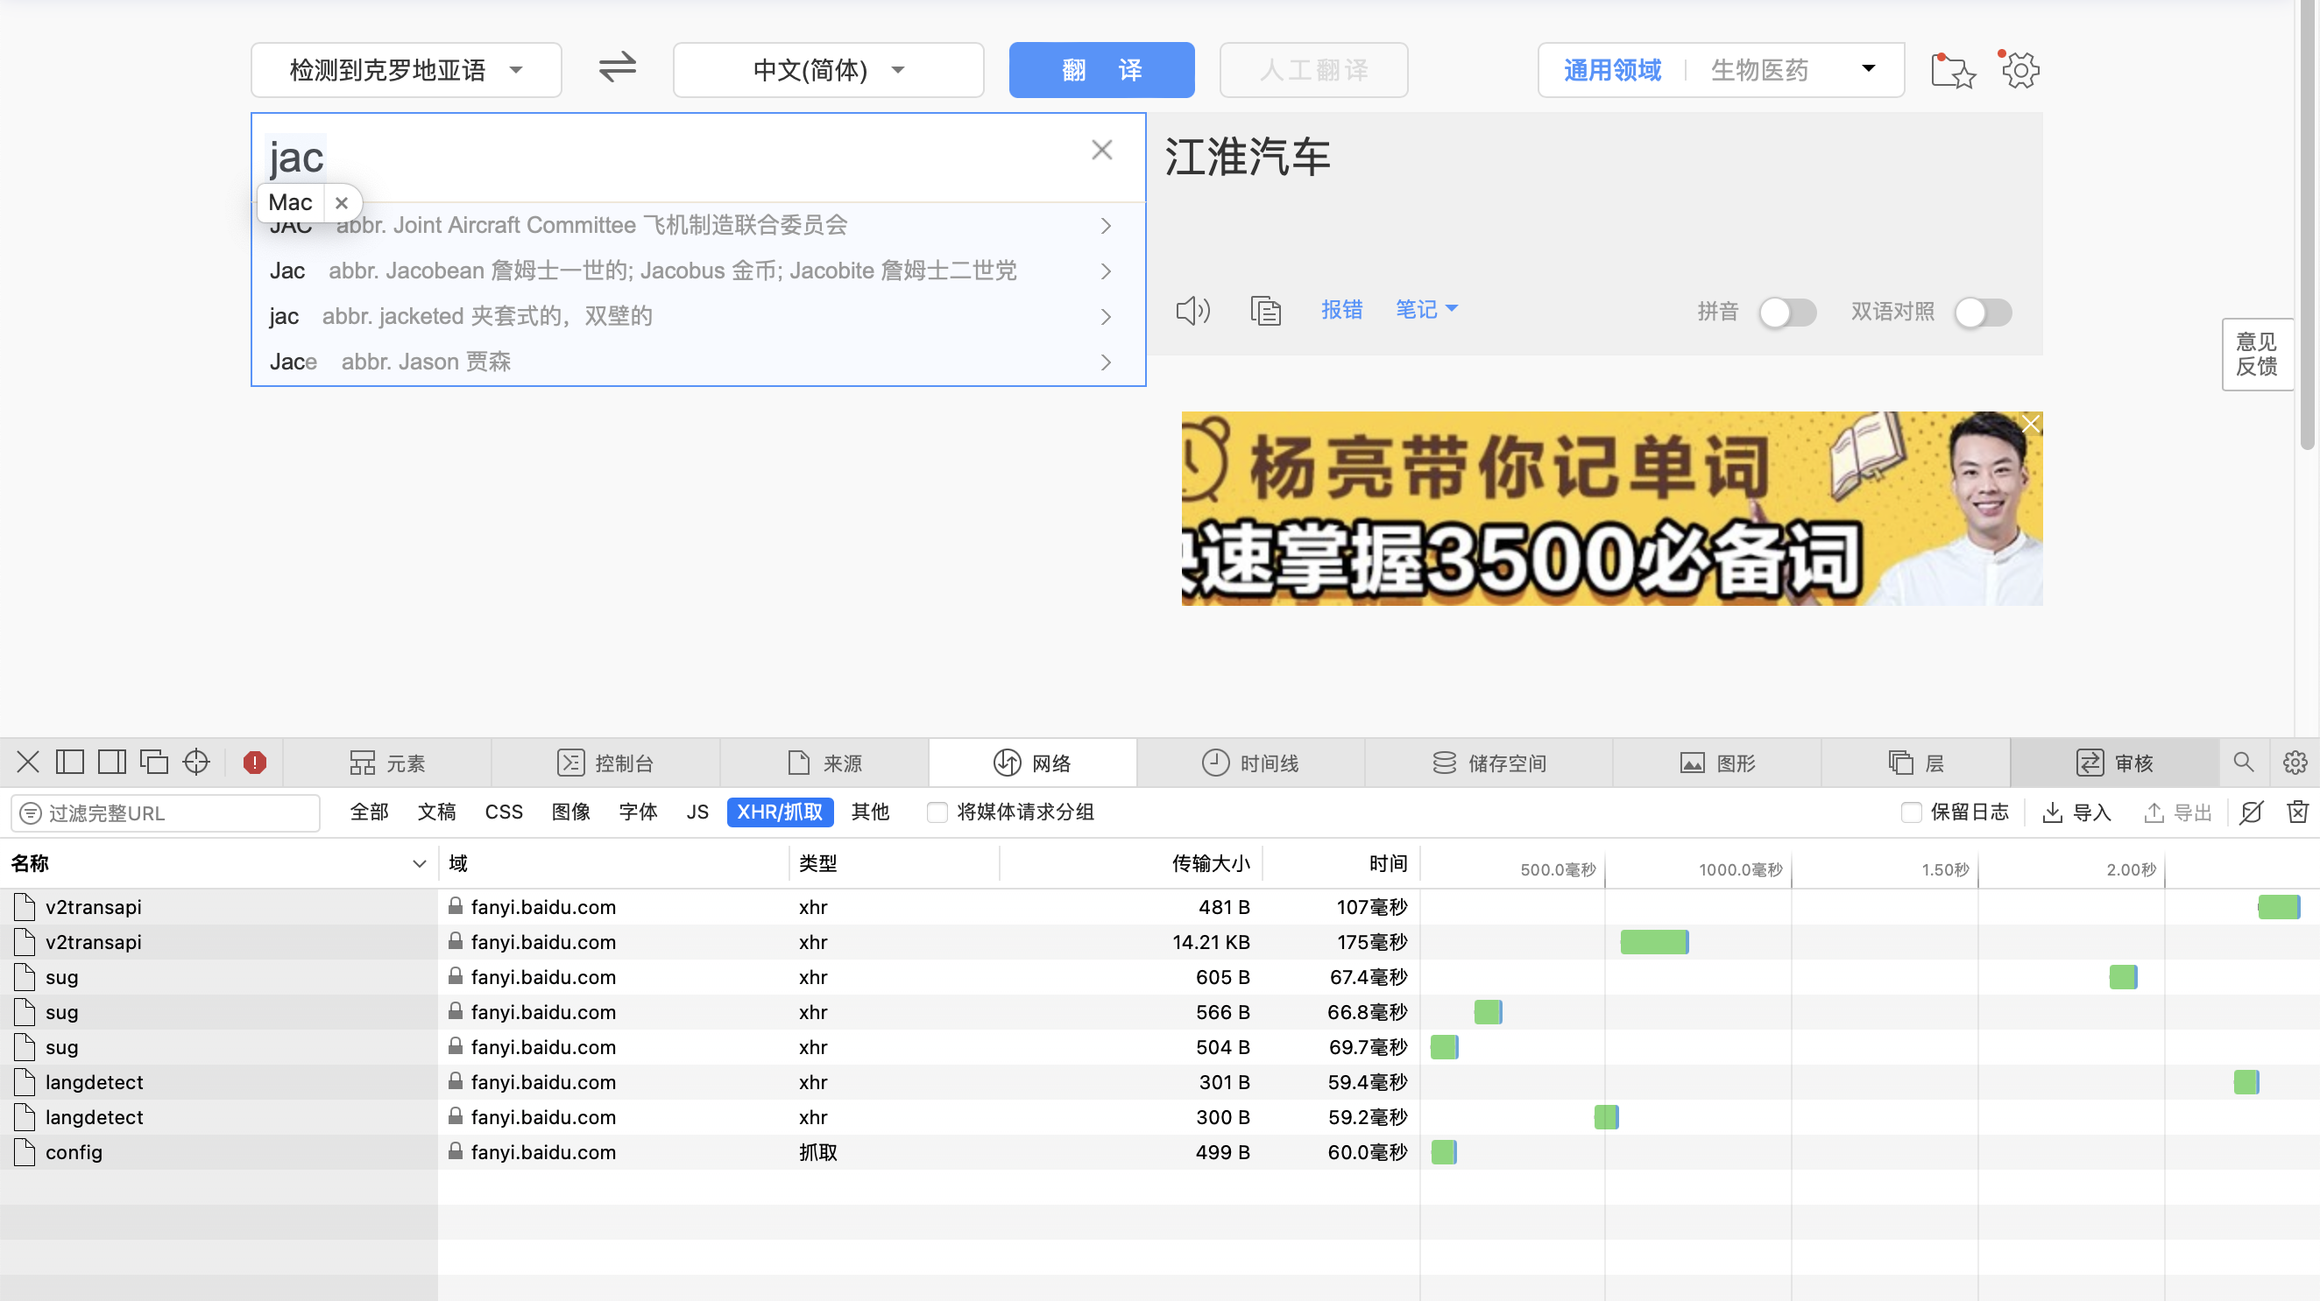Filter requests by 全部 All
Screen dimensions: 2320x1301
tap(369, 812)
